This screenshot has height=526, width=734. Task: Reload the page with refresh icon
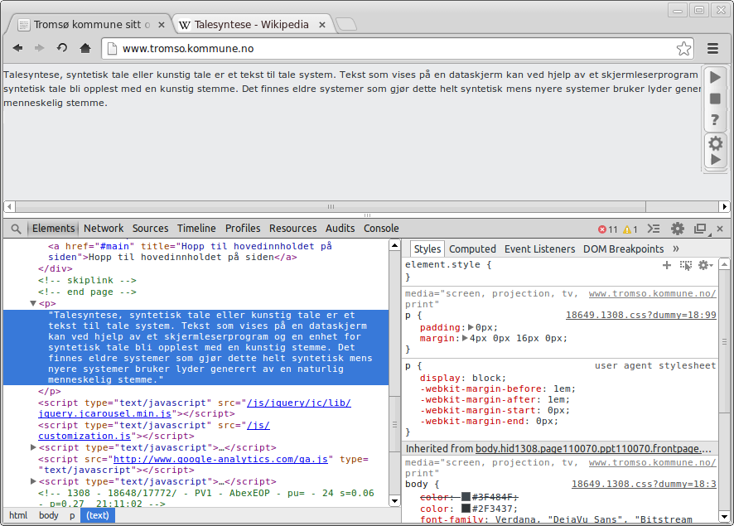pos(62,48)
